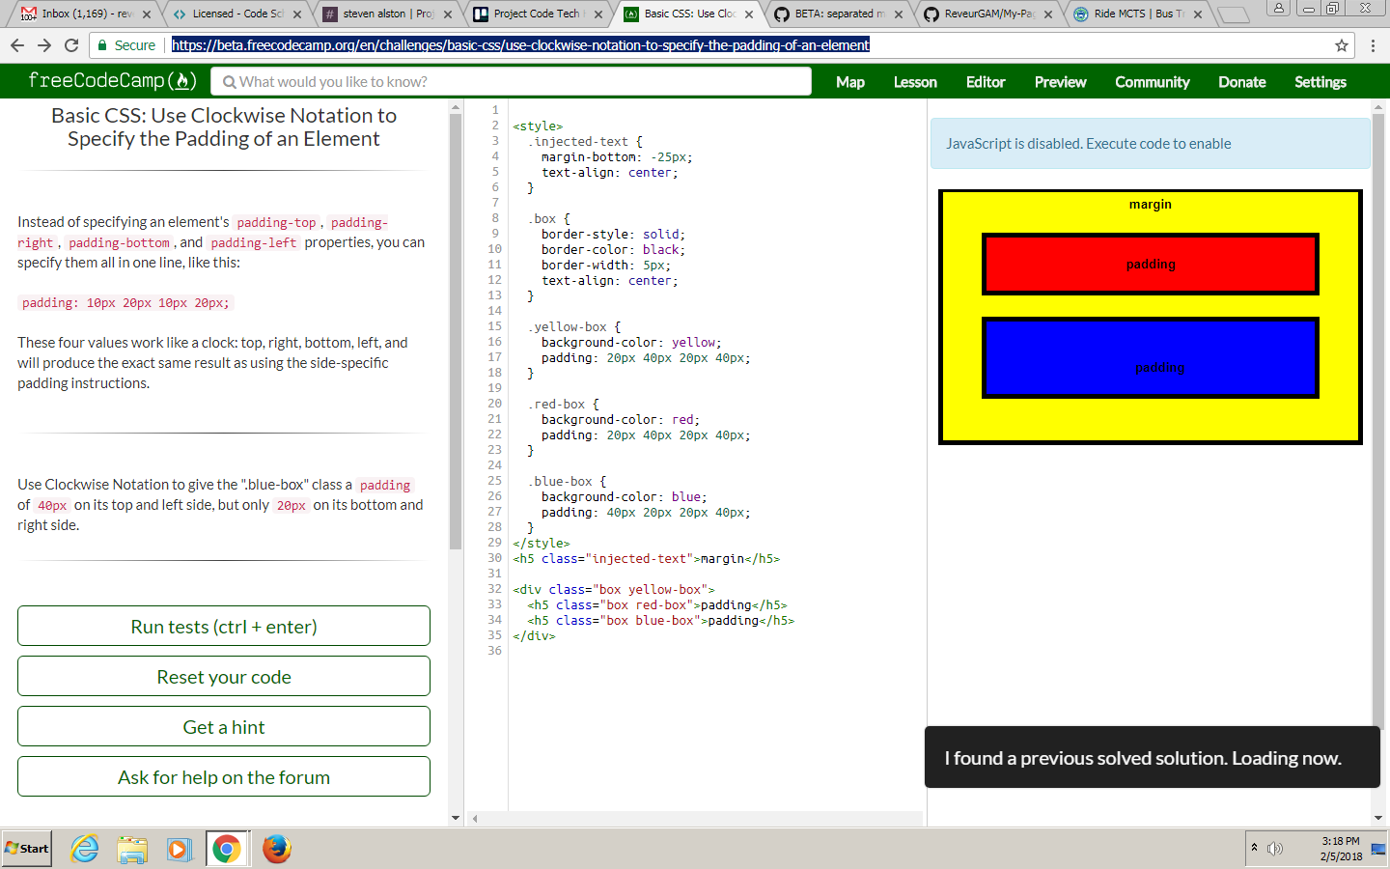This screenshot has height=869, width=1390.
Task: Click the .blue-box padding line in the editor
Action: (646, 513)
